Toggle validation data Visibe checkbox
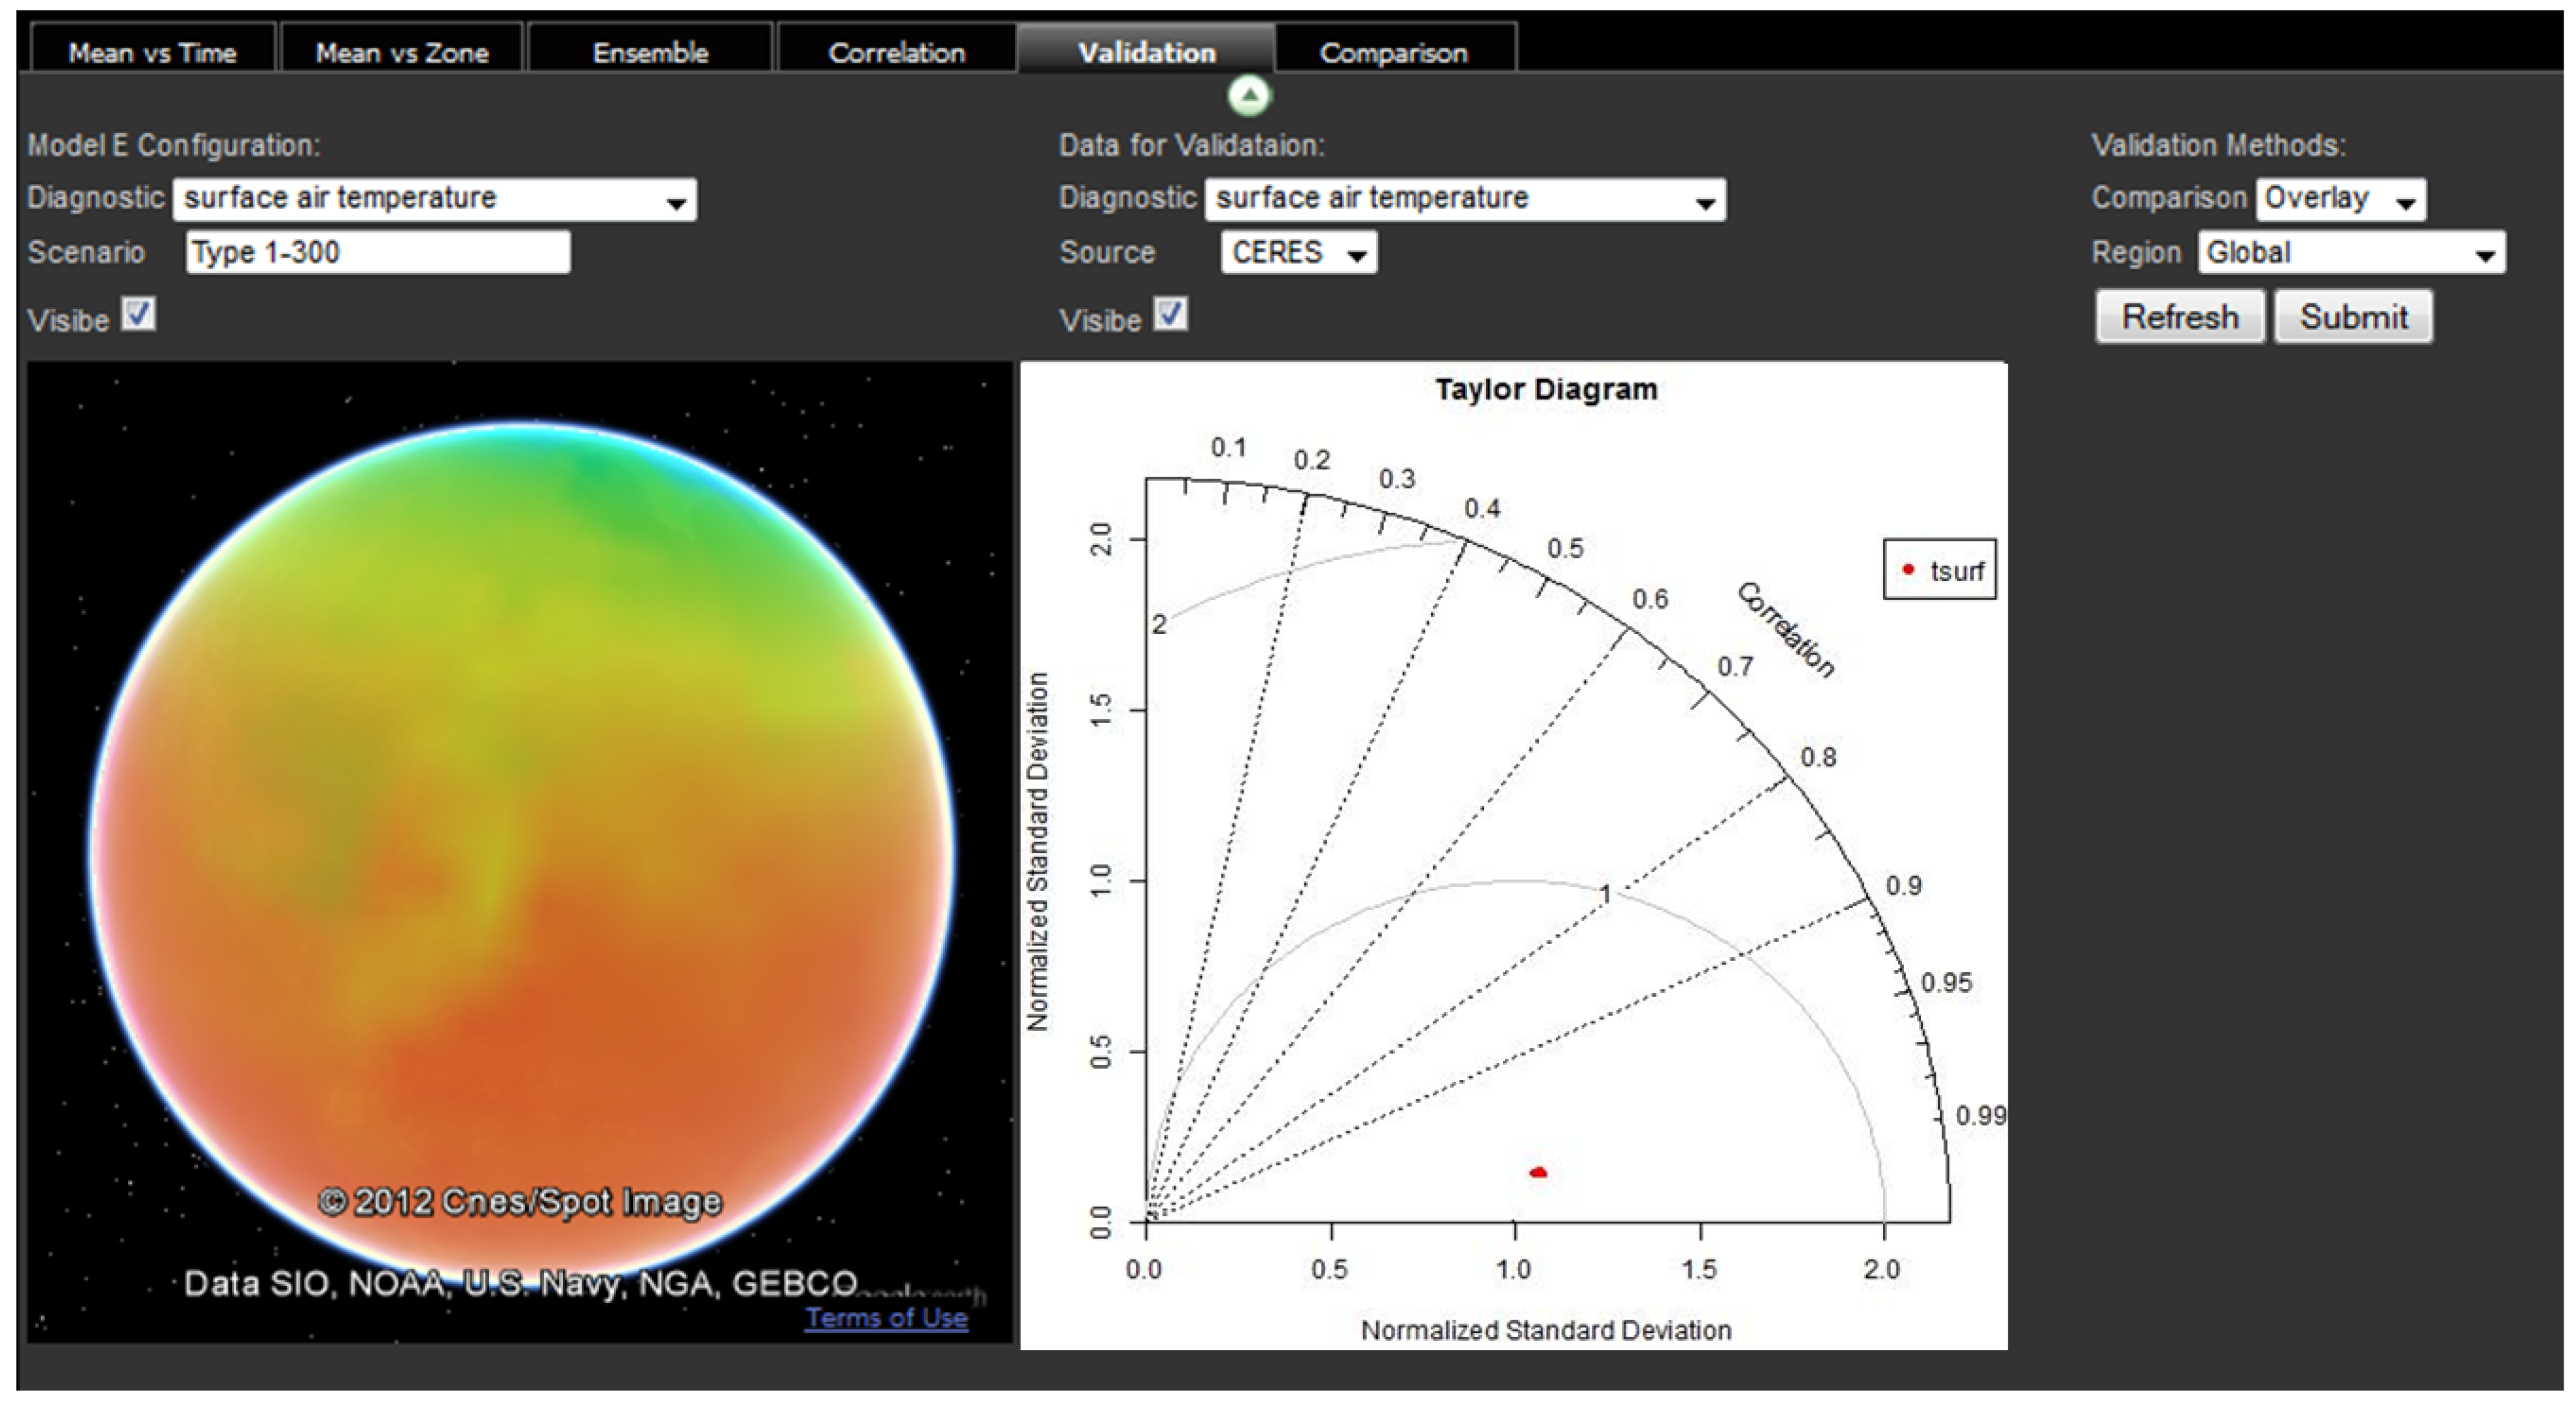The width and height of the screenshot is (2576, 1405). 1170,315
